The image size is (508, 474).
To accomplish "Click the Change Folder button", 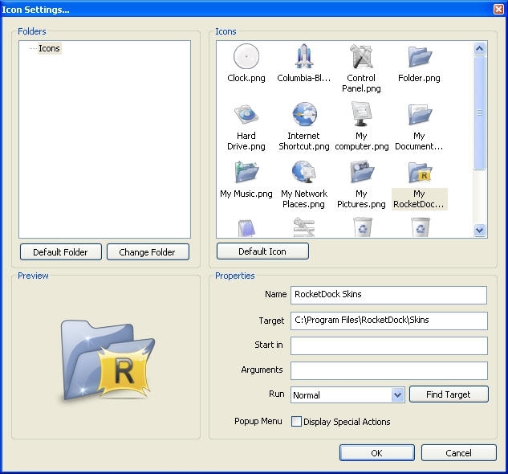I will (148, 252).
